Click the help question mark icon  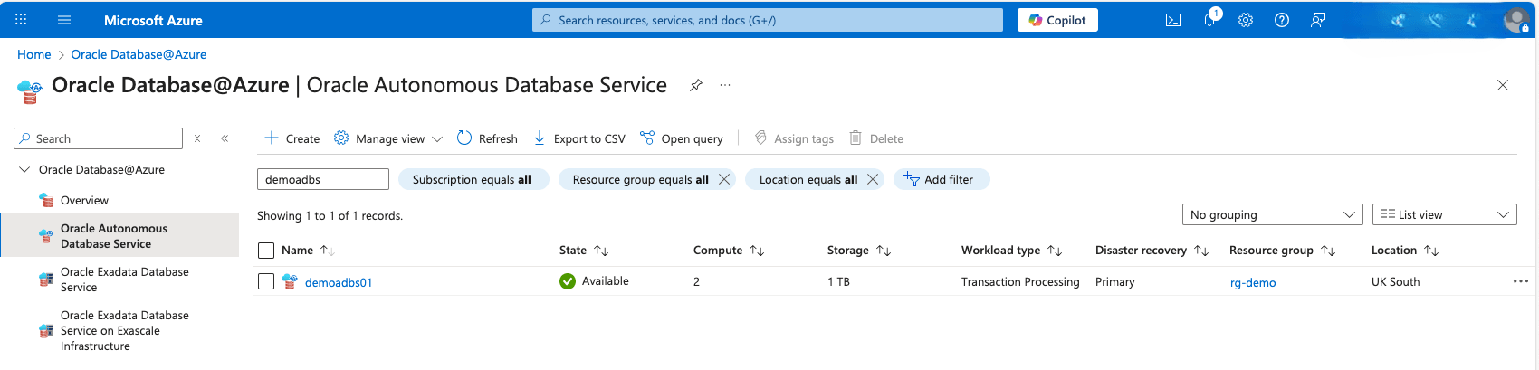1282,20
